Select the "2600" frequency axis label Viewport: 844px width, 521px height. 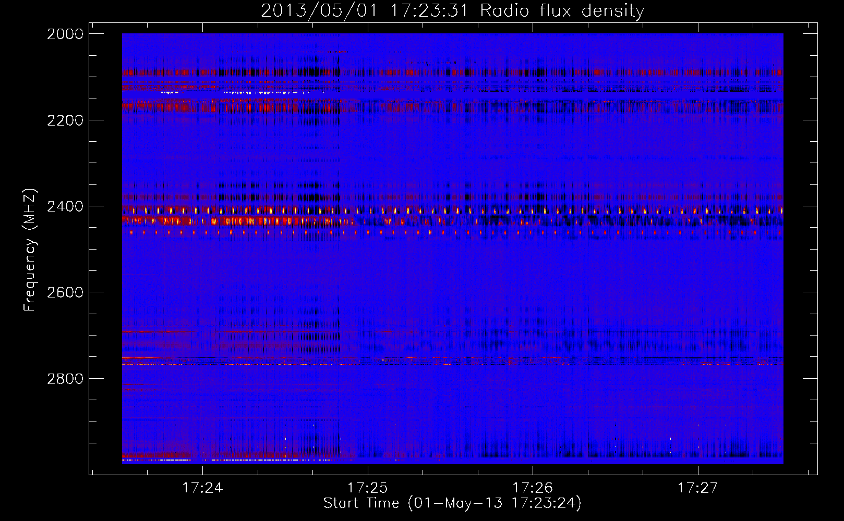(65, 292)
